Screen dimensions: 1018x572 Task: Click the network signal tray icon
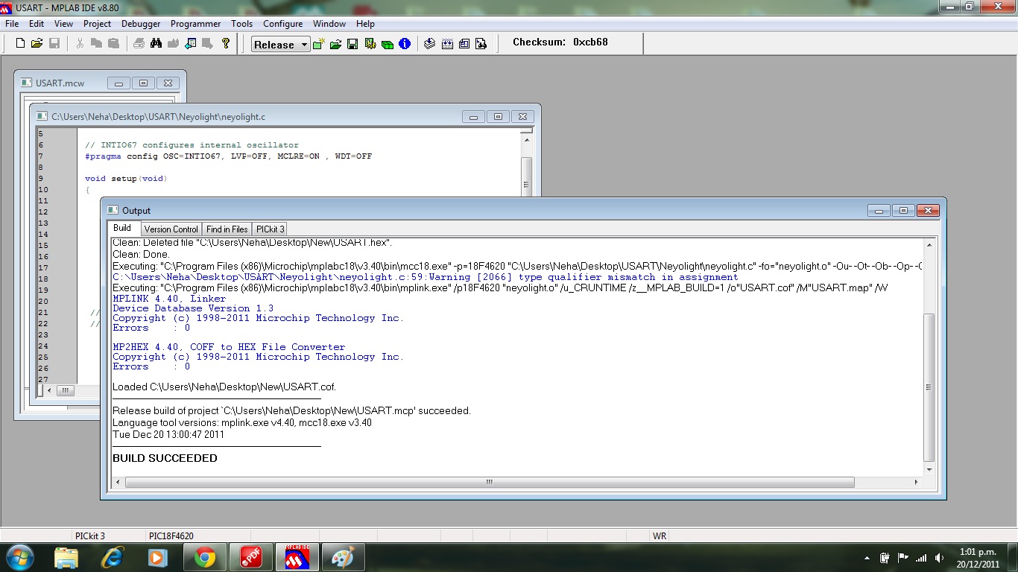tap(921, 558)
